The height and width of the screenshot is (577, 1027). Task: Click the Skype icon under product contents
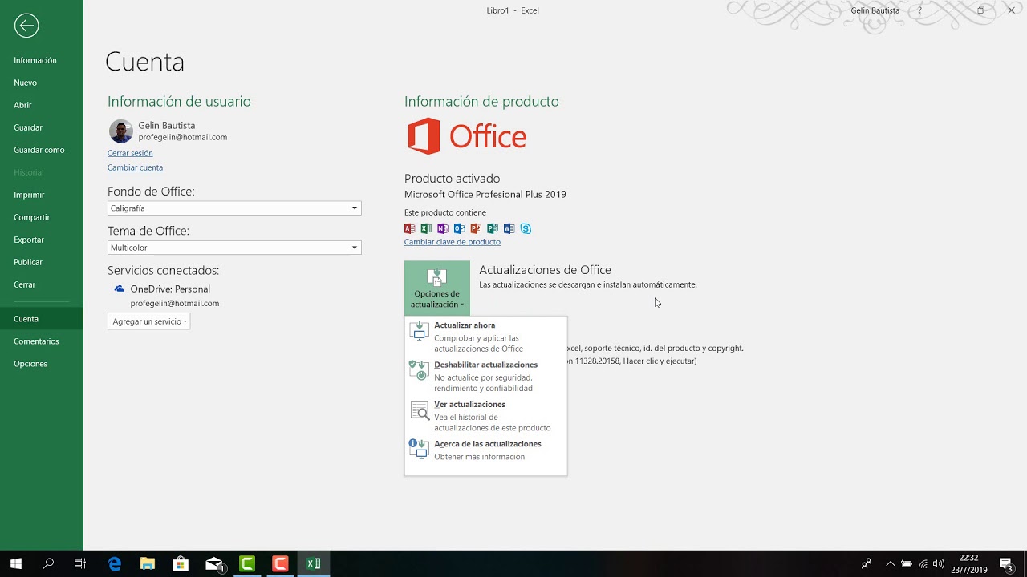[526, 228]
